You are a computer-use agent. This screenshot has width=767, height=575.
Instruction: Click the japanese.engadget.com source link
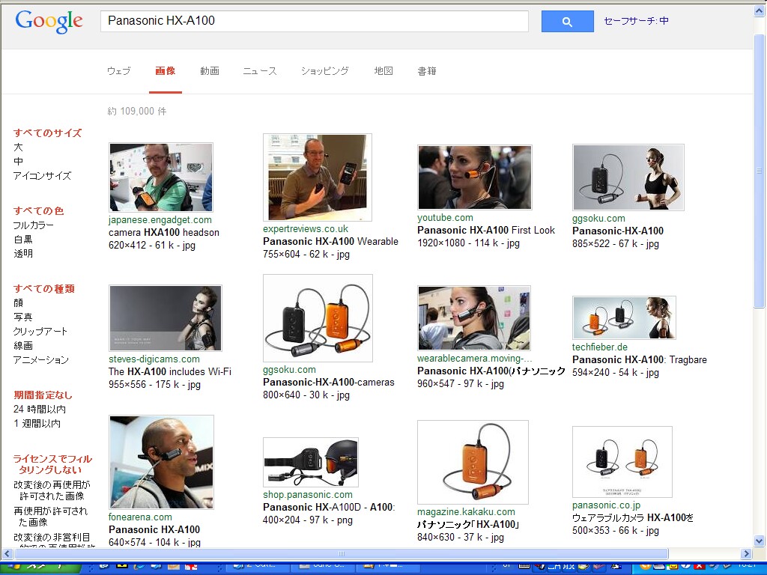(160, 220)
